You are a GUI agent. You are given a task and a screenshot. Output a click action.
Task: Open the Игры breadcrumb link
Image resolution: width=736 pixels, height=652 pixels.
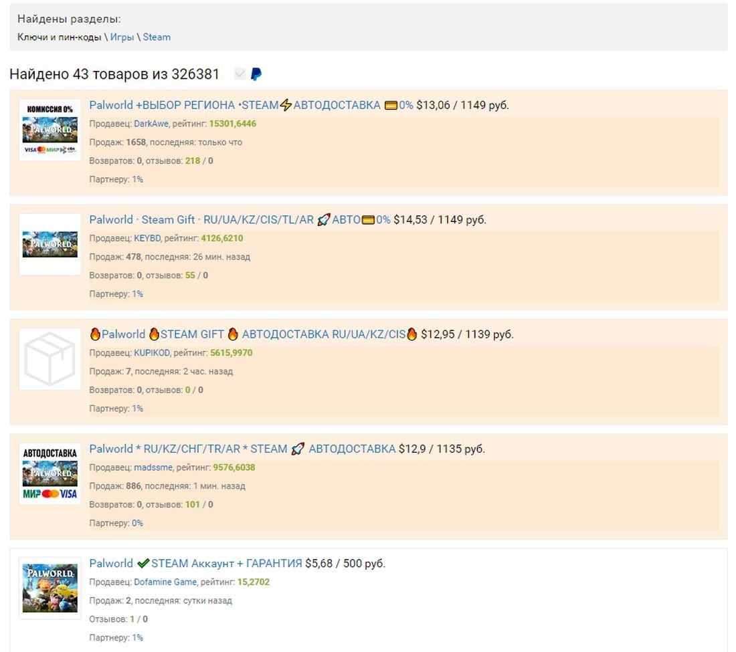(x=122, y=37)
